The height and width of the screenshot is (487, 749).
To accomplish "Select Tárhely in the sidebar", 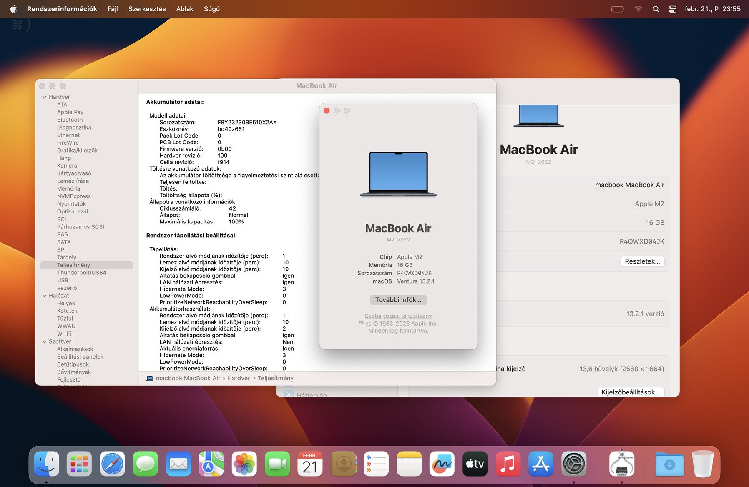I will pos(67,257).
